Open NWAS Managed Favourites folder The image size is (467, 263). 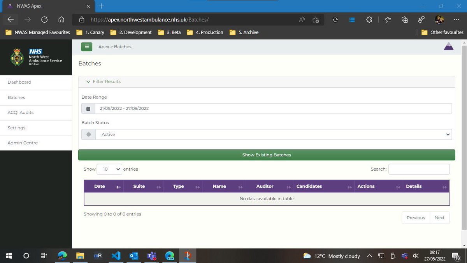[x=38, y=32]
